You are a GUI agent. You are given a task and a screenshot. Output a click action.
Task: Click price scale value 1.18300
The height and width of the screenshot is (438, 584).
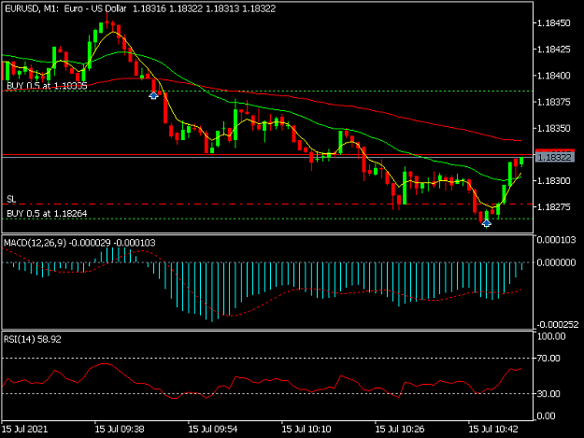pyautogui.click(x=554, y=181)
